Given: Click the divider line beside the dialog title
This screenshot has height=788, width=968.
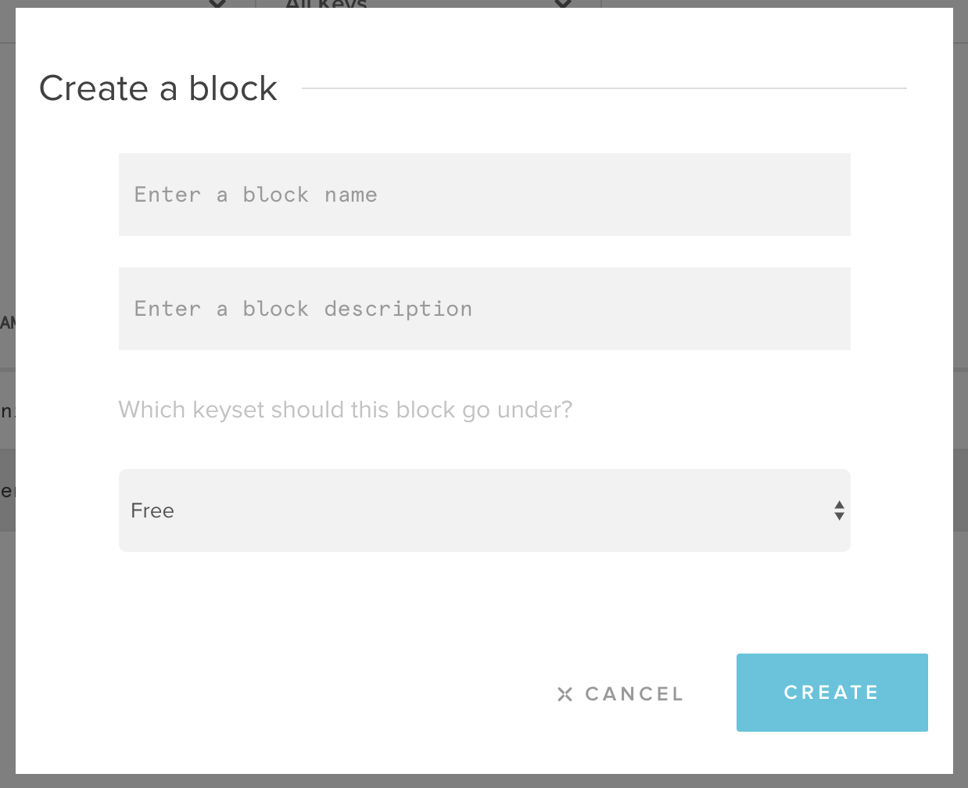Looking at the screenshot, I should (604, 88).
